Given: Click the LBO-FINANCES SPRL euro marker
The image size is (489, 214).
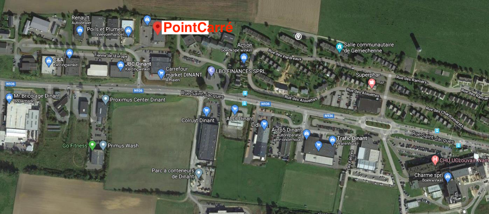Looking at the screenshot, I should (x=211, y=71).
